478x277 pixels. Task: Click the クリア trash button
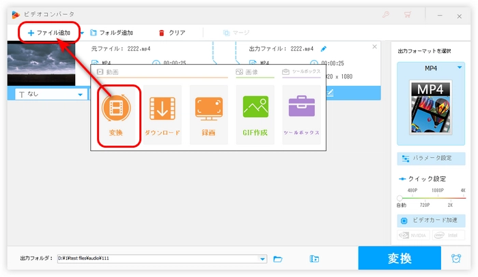(172, 33)
